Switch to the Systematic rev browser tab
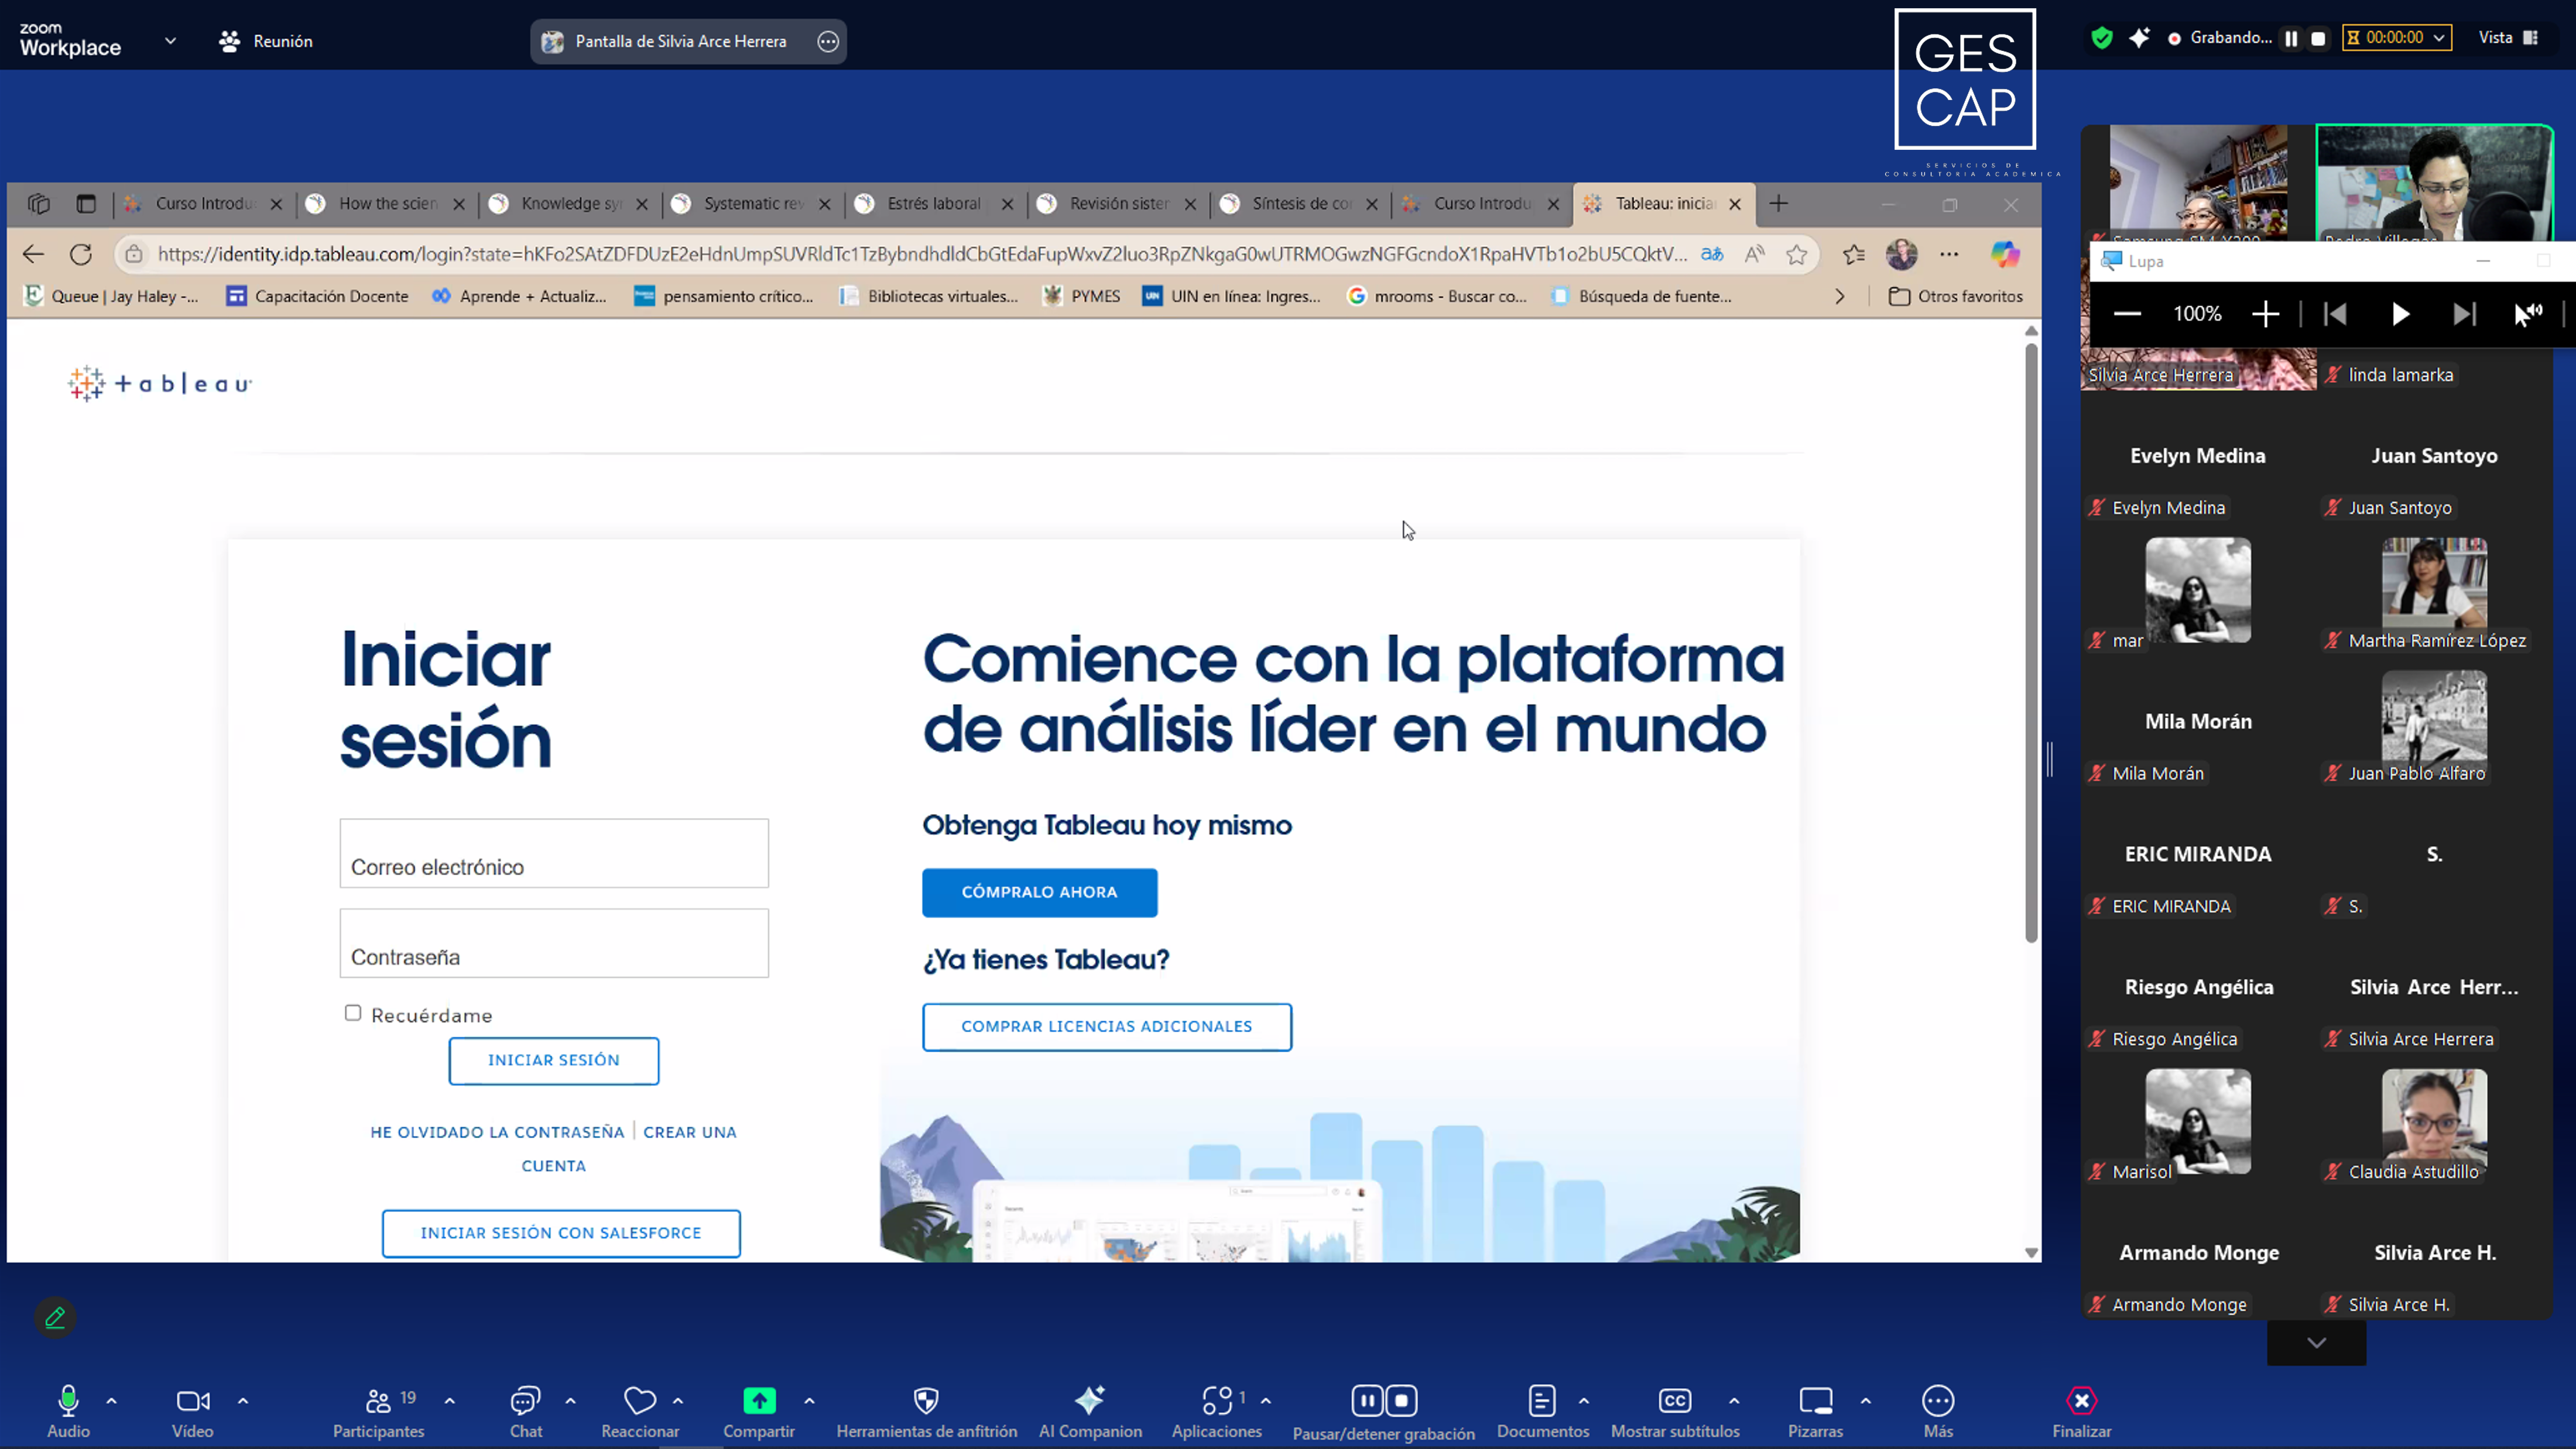Screen dimensions: 2576x1449 point(751,204)
